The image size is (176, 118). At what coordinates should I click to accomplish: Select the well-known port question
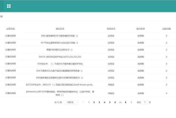60,85
